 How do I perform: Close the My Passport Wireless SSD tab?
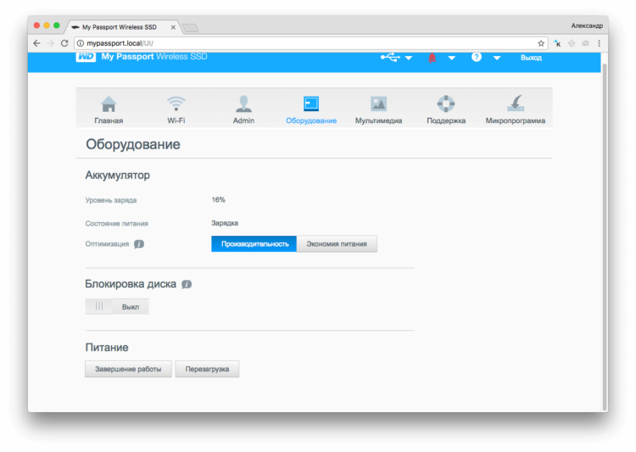pos(173,27)
